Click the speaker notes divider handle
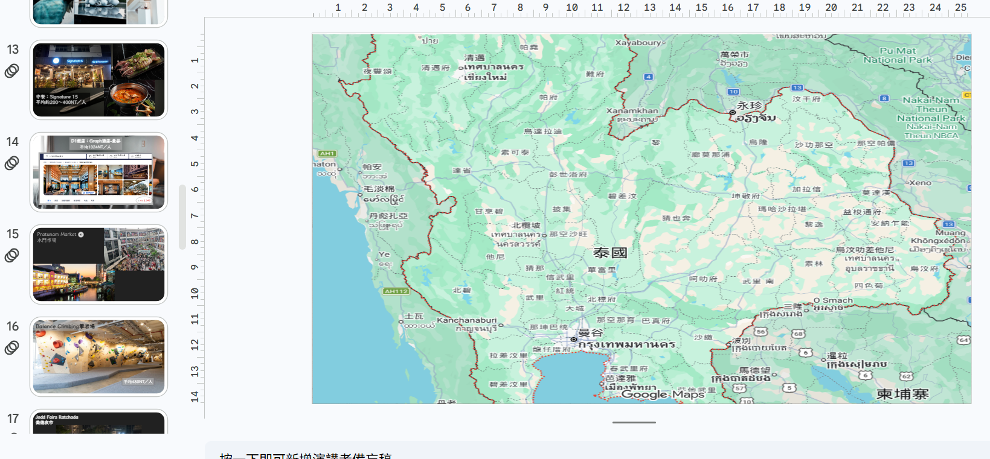Screen dimensions: 990x459 [634, 422]
